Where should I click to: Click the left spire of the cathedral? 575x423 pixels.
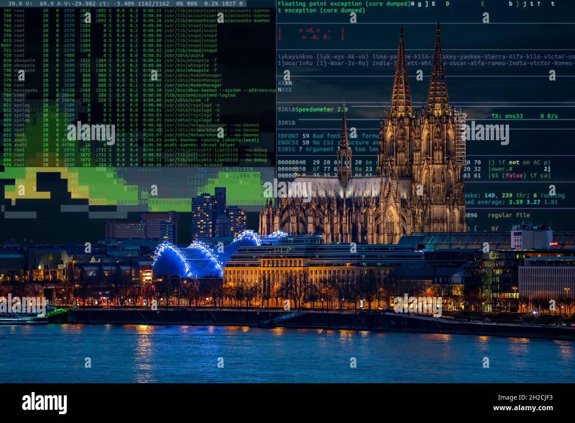[401, 71]
